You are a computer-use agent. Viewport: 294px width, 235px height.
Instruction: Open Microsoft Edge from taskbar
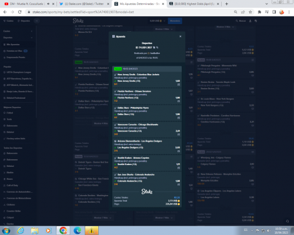pos(77,230)
